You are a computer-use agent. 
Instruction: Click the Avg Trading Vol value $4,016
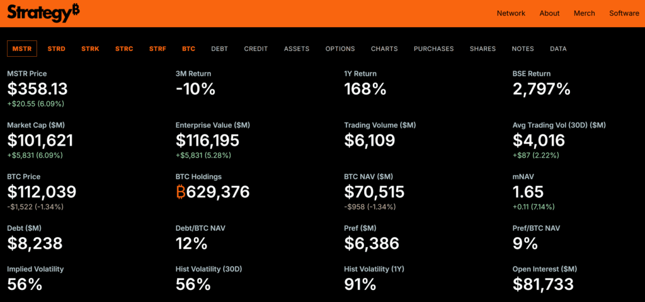click(539, 141)
